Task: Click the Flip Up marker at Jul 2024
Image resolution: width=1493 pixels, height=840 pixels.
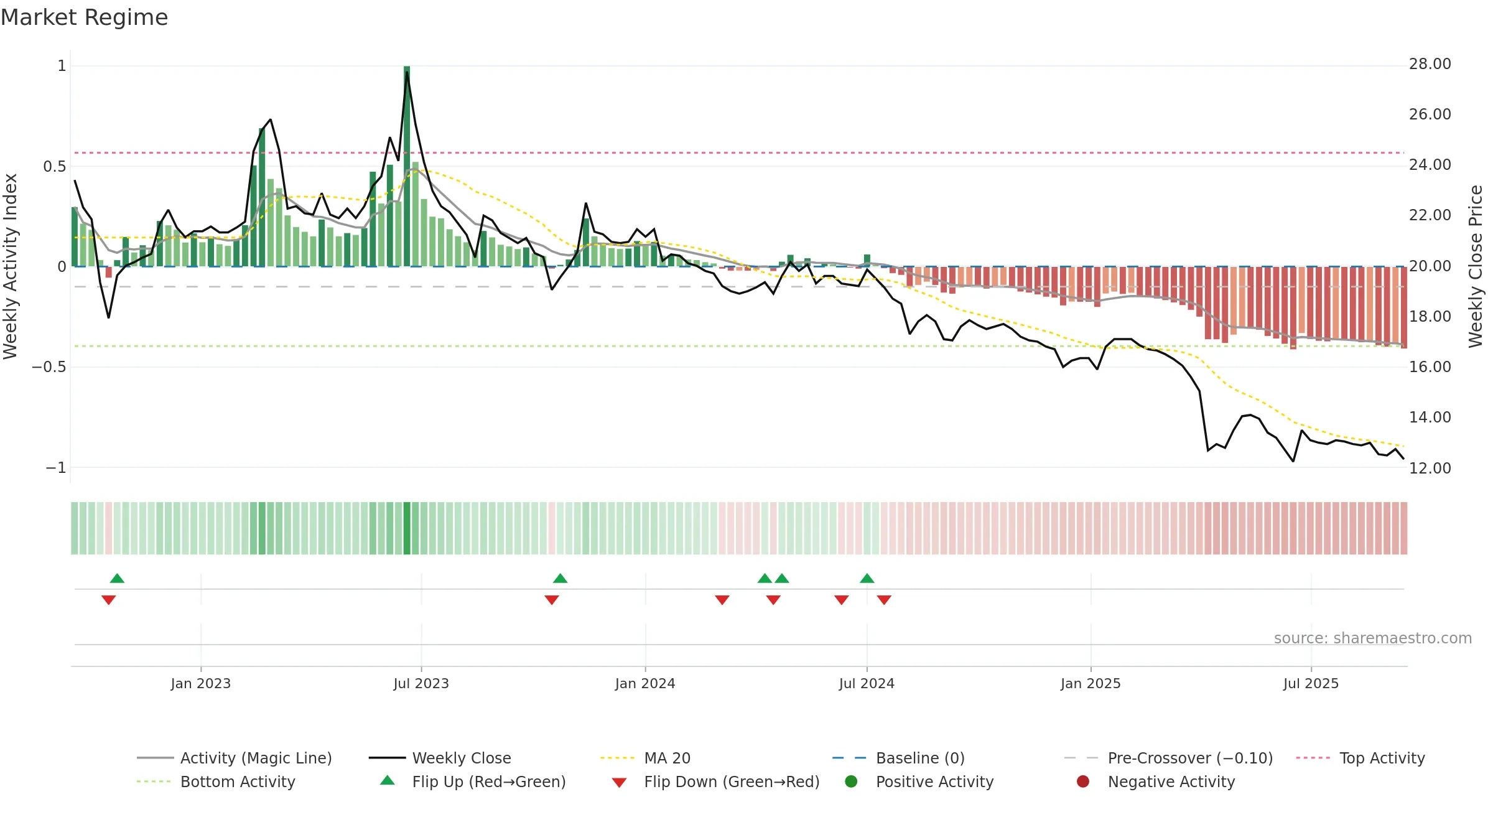Action: (x=867, y=578)
